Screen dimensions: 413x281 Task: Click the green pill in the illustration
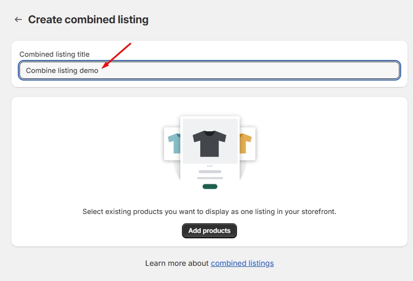click(x=209, y=186)
